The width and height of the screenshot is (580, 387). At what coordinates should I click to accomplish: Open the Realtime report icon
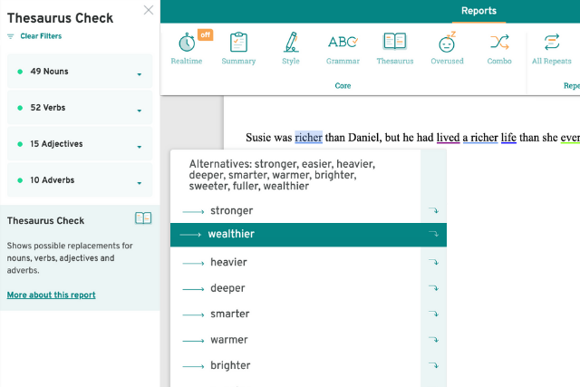tap(187, 43)
